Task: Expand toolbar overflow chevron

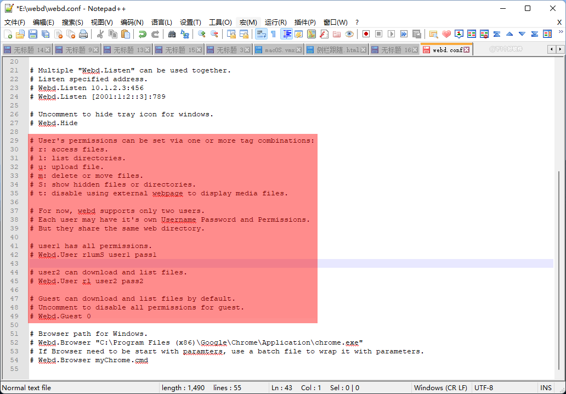Action: pos(561,32)
